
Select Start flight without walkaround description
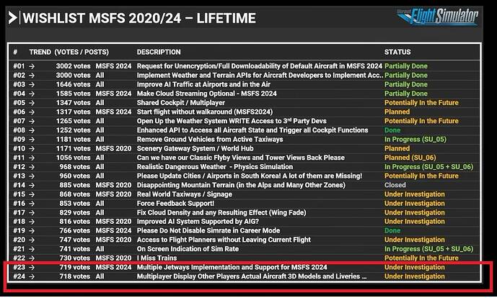coord(204,112)
